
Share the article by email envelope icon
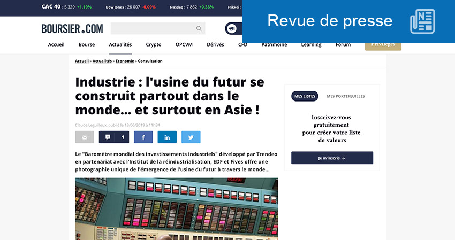point(84,137)
